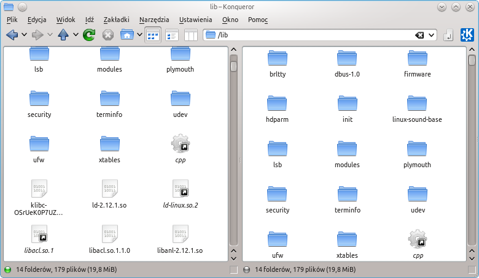Open the Home folder icon
479x278 pixels.
pos(127,35)
